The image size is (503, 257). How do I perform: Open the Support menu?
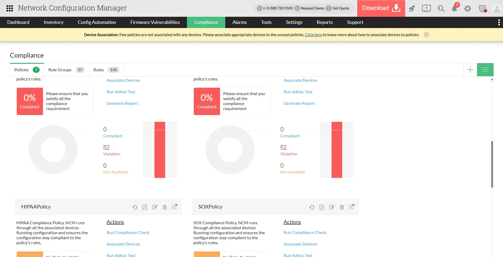(355, 22)
